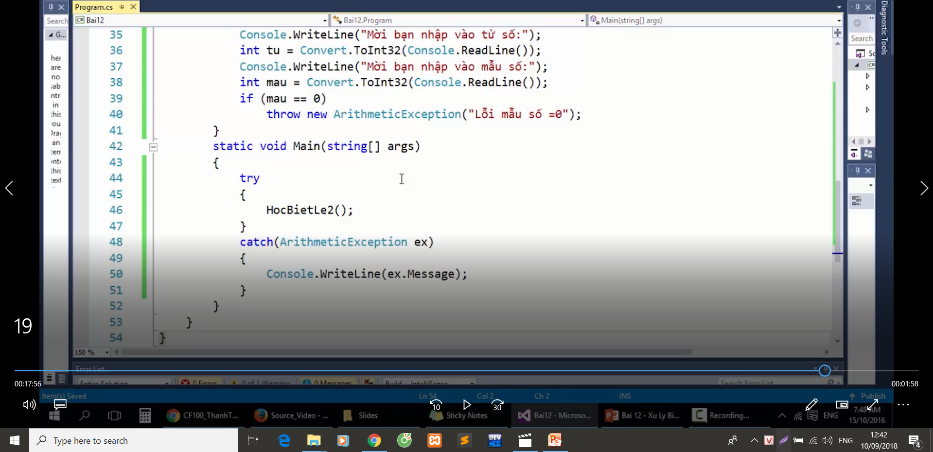Click the Solution Explorer Search box
Viewport: 933px width, 452px height.
862,38
